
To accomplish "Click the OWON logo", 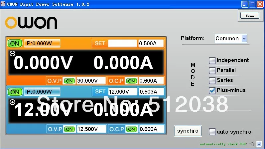I will 31,22.
